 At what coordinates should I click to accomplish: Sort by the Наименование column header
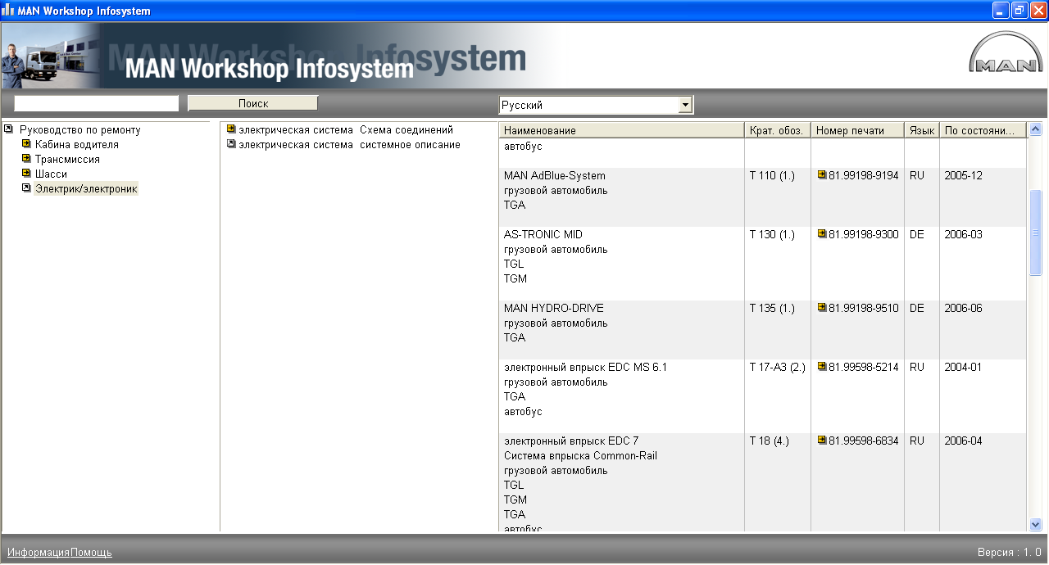[621, 130]
